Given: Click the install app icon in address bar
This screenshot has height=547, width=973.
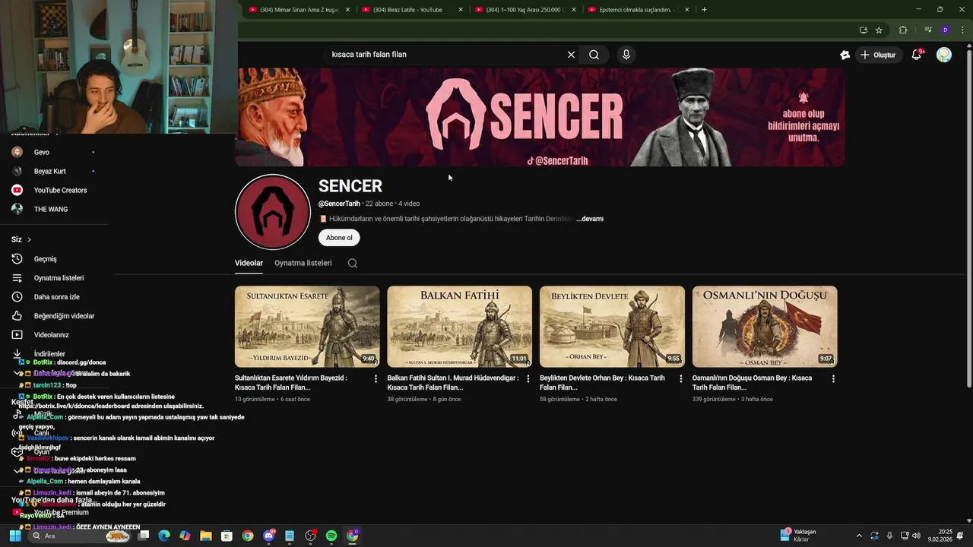Looking at the screenshot, I should tap(863, 30).
